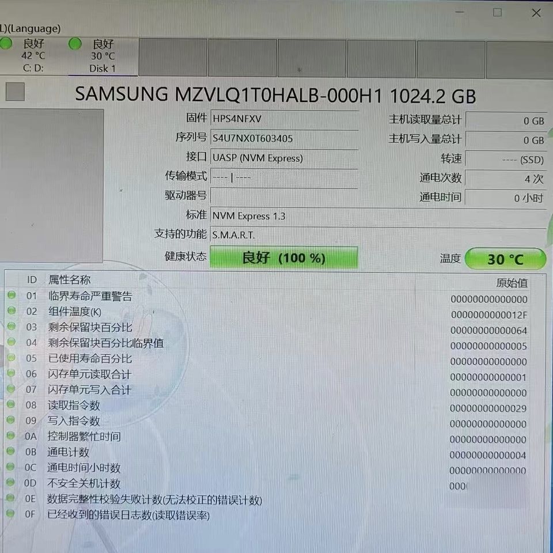Click status dot of row 0C 通电时间小时数
This screenshot has width=553, height=553.
(x=10, y=466)
